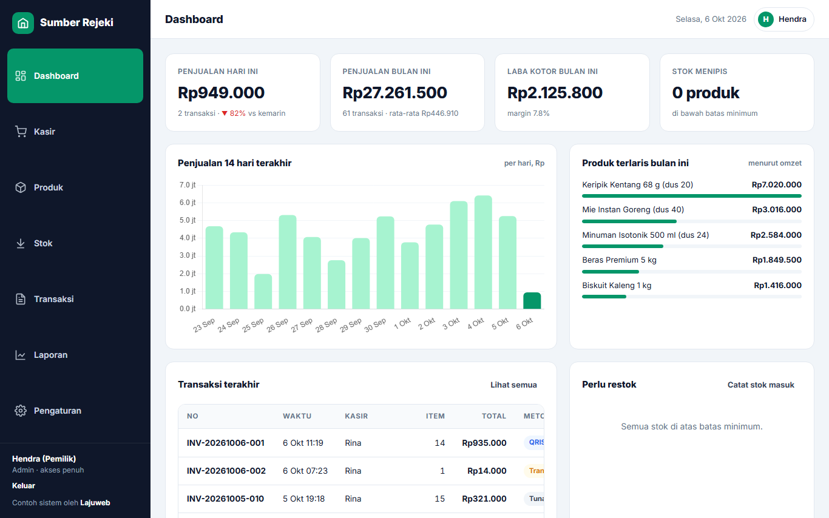This screenshot has height=518, width=829.
Task: Select invoice INV-20261006-002
Action: (226, 471)
